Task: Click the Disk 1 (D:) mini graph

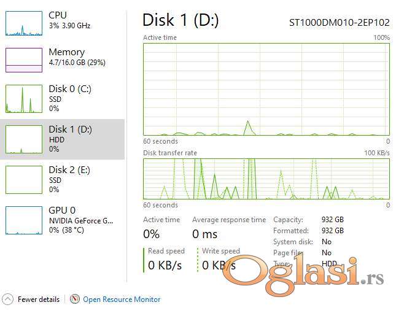Action: point(23,139)
